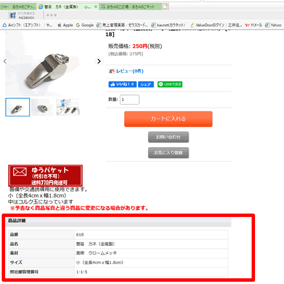Close the whistle product tab
The height and width of the screenshot is (284, 284).
[95, 7]
